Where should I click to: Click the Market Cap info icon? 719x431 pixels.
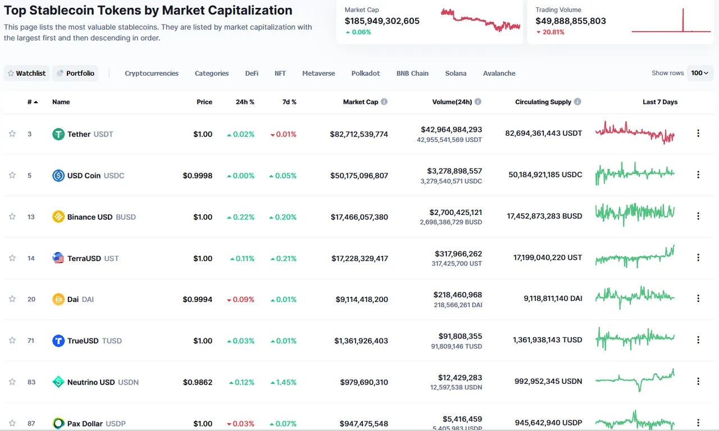click(x=384, y=102)
